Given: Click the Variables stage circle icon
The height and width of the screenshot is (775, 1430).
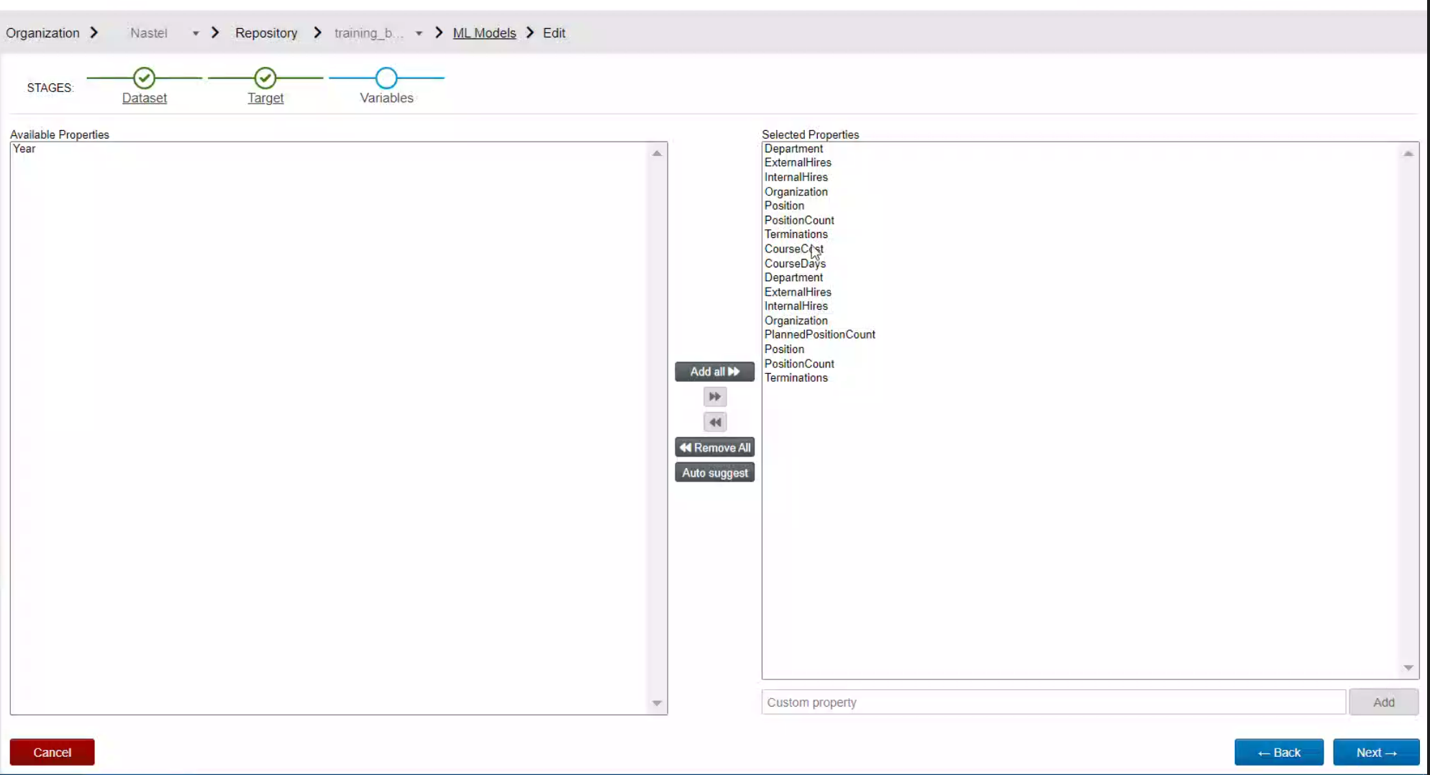Looking at the screenshot, I should coord(386,78).
